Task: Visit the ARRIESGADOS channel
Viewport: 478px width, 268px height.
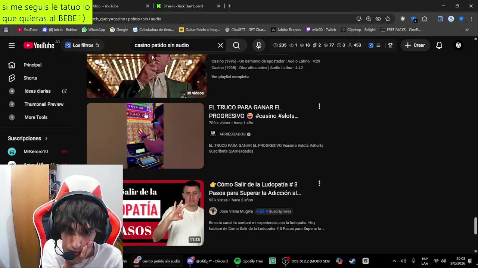Action: (232, 134)
